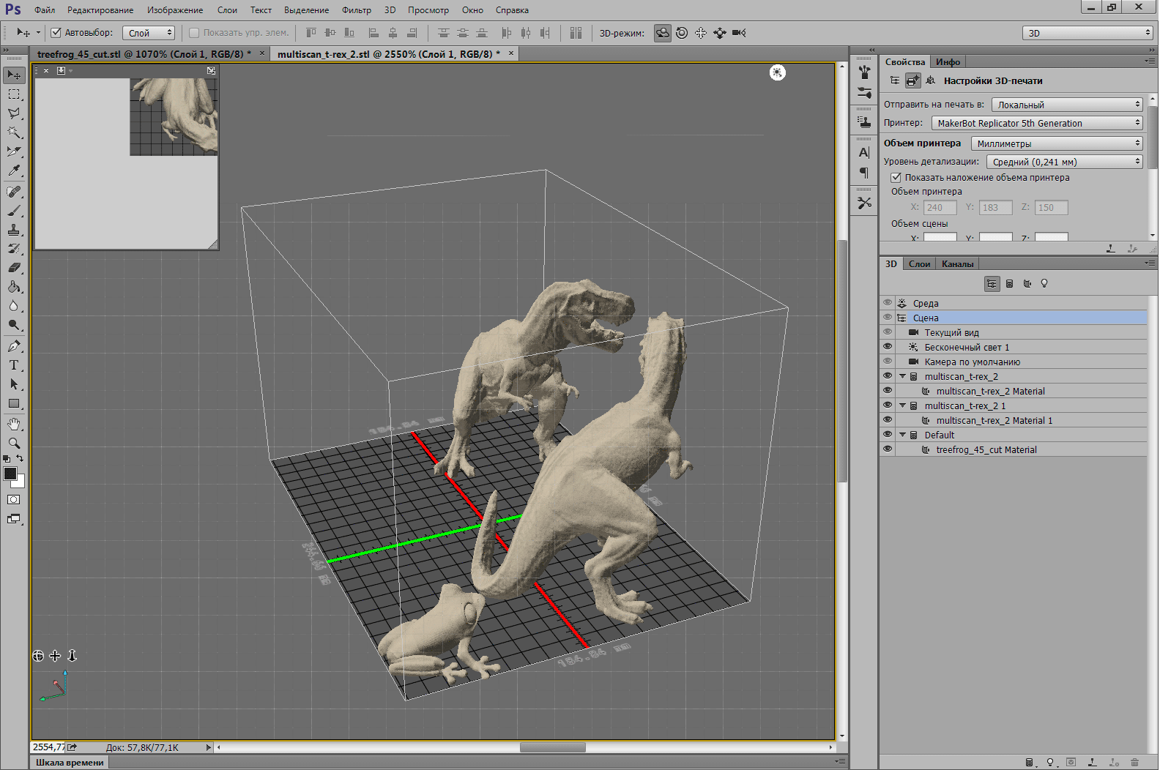
Task: Select the Magic Wand tool
Action: click(14, 132)
